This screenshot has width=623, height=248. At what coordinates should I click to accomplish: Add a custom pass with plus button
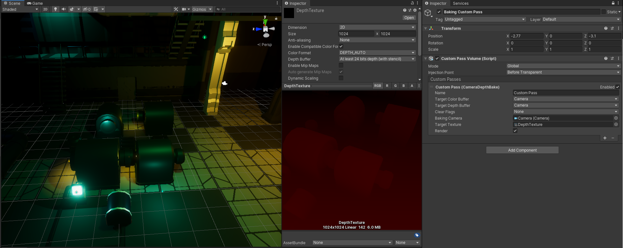coord(605,138)
